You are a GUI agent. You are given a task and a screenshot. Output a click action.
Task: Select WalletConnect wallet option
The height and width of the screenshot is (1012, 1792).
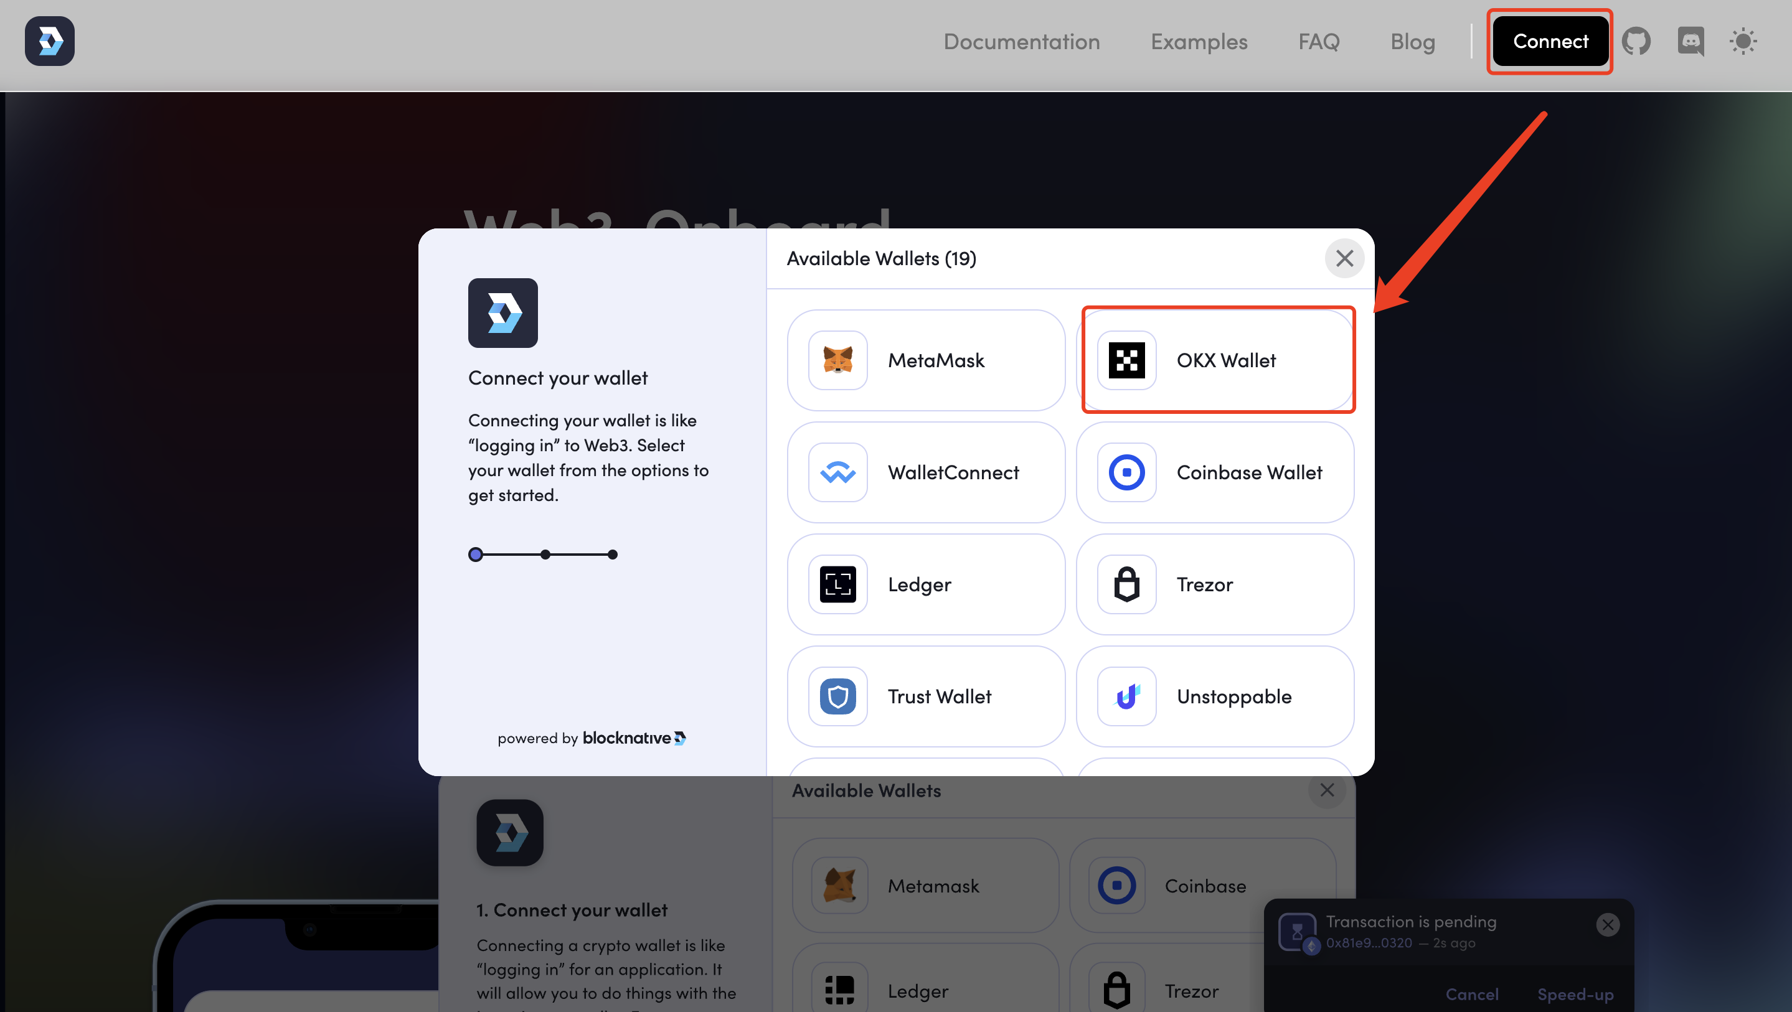(926, 472)
